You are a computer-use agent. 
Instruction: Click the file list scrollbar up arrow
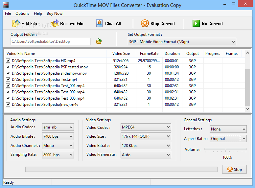point(247,53)
